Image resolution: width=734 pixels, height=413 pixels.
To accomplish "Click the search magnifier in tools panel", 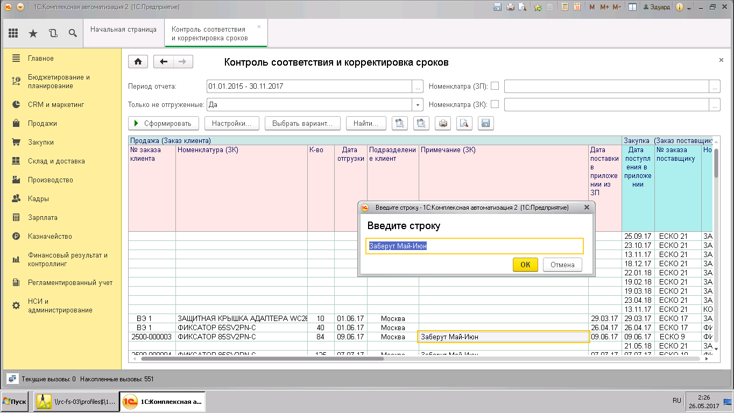I will pos(73,33).
